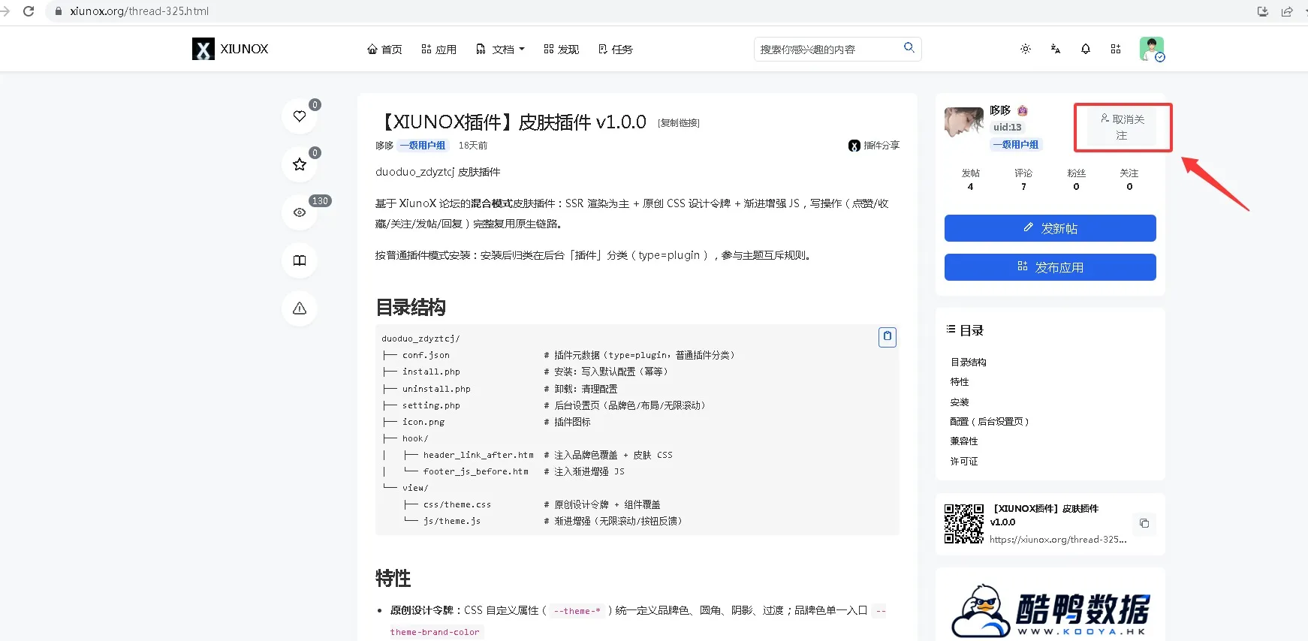The image size is (1308, 641).
Task: Click 发新帖 new post button
Action: pos(1050,228)
